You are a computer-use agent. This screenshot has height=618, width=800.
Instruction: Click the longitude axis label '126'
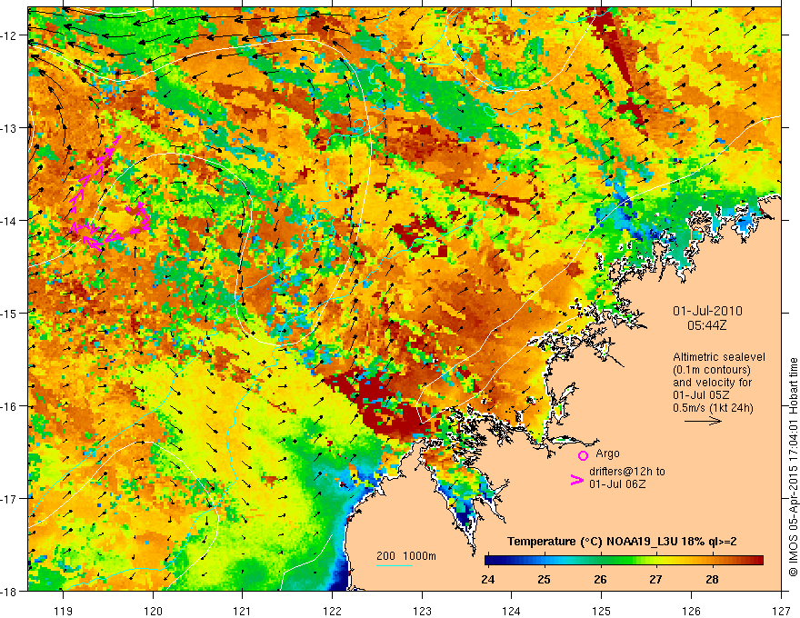pyautogui.click(x=691, y=611)
